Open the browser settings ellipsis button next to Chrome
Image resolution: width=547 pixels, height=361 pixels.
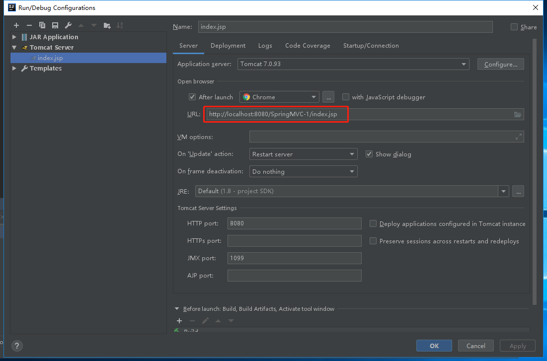pos(328,97)
